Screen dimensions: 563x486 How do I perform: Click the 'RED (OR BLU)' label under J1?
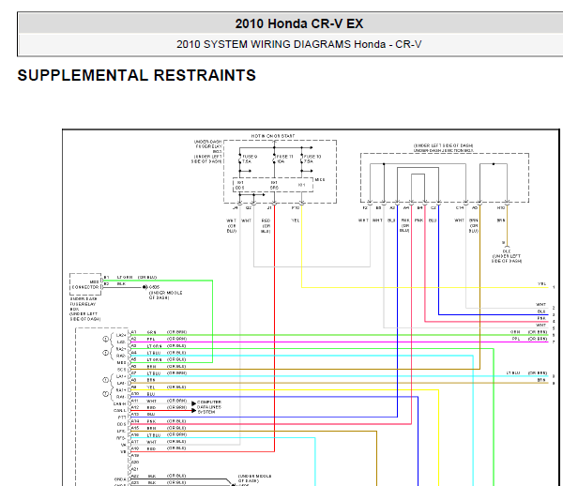[266, 226]
